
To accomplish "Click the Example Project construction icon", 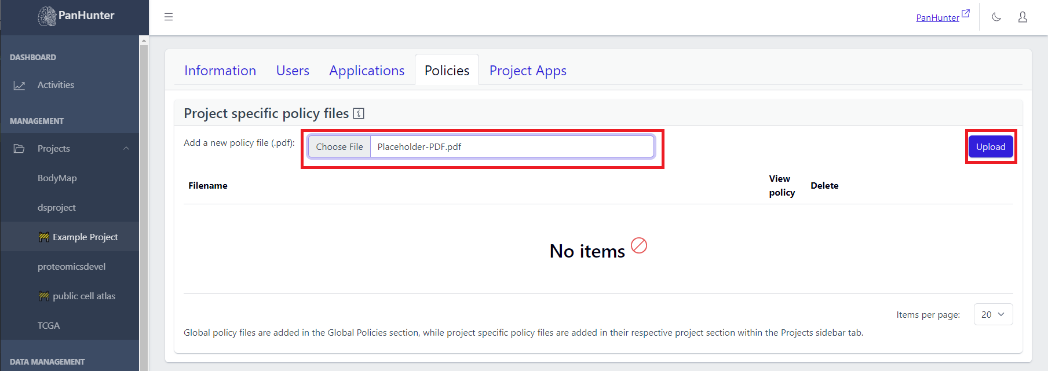I will tap(43, 237).
